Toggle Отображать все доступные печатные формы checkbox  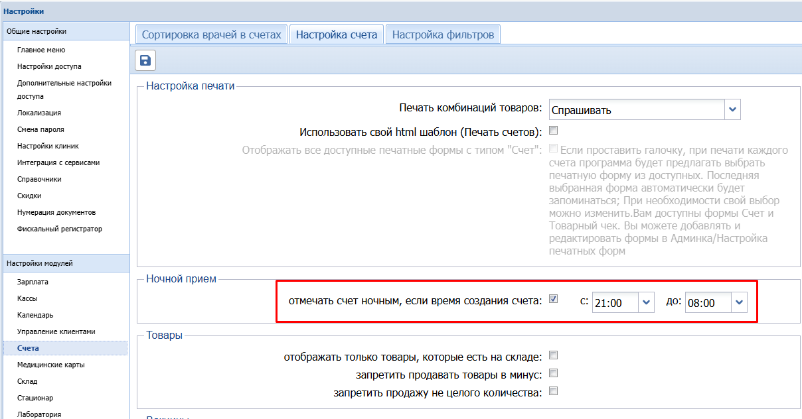click(x=553, y=149)
